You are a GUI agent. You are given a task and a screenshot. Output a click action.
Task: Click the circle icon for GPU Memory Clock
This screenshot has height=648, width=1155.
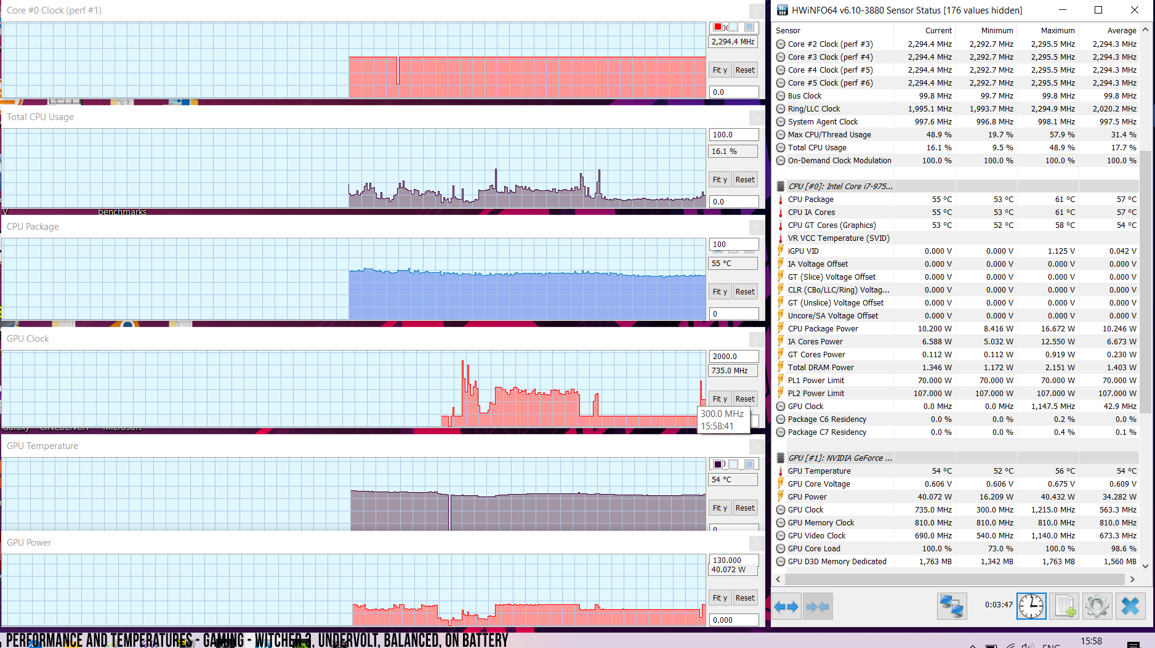point(781,522)
